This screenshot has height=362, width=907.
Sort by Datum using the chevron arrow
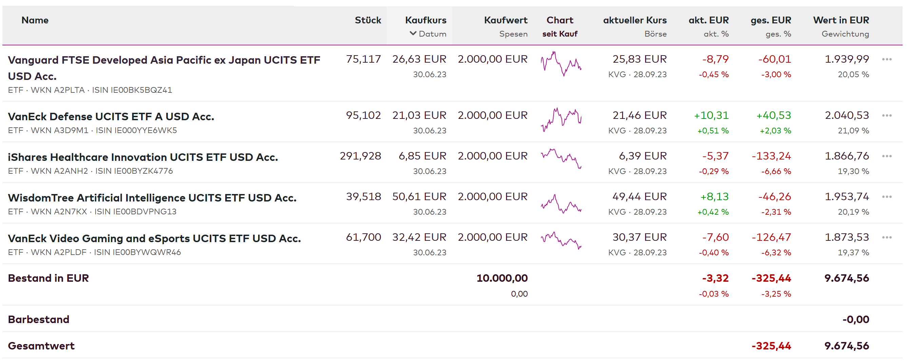coord(413,34)
